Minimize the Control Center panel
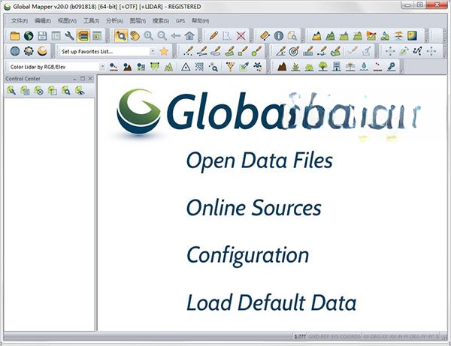Viewport: 451px width, 346px height. (74, 79)
